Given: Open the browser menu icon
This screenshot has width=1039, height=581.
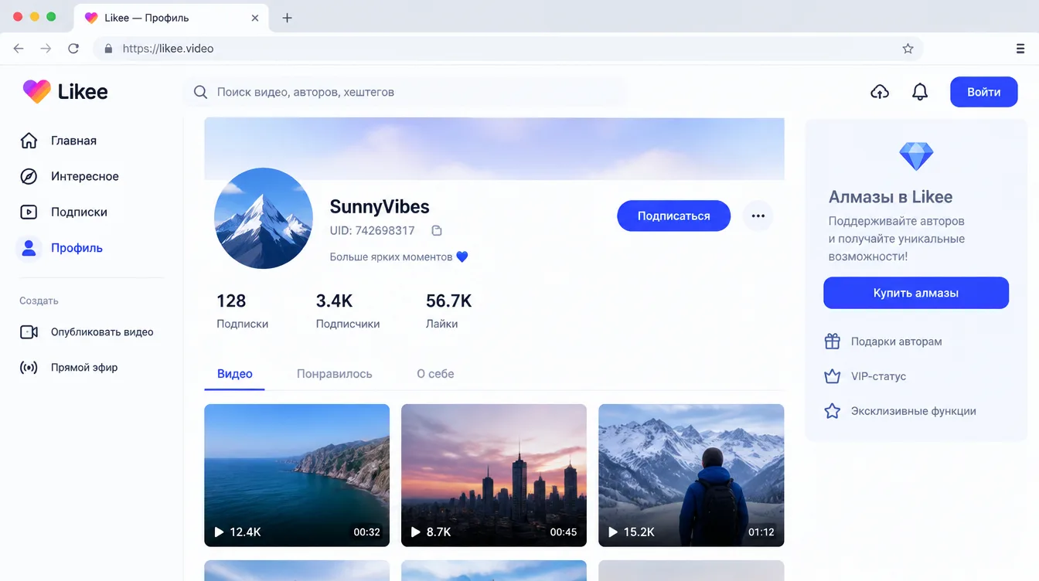Looking at the screenshot, I should point(1020,49).
